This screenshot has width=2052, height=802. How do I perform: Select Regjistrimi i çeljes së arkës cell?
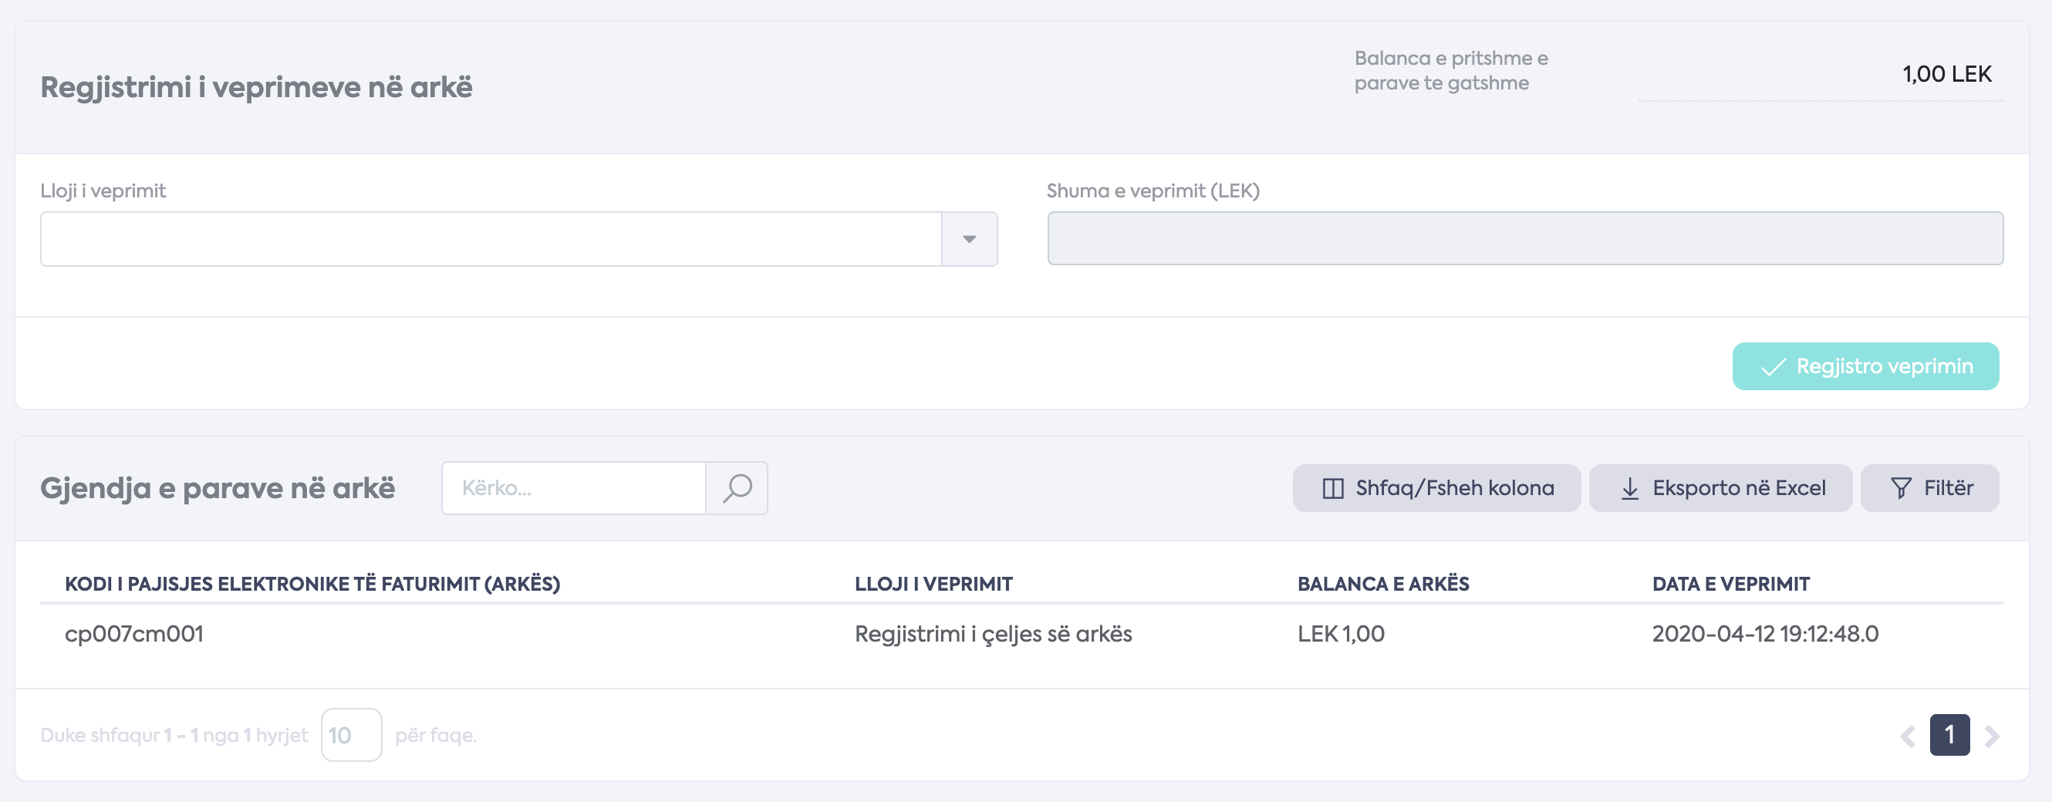point(994,634)
